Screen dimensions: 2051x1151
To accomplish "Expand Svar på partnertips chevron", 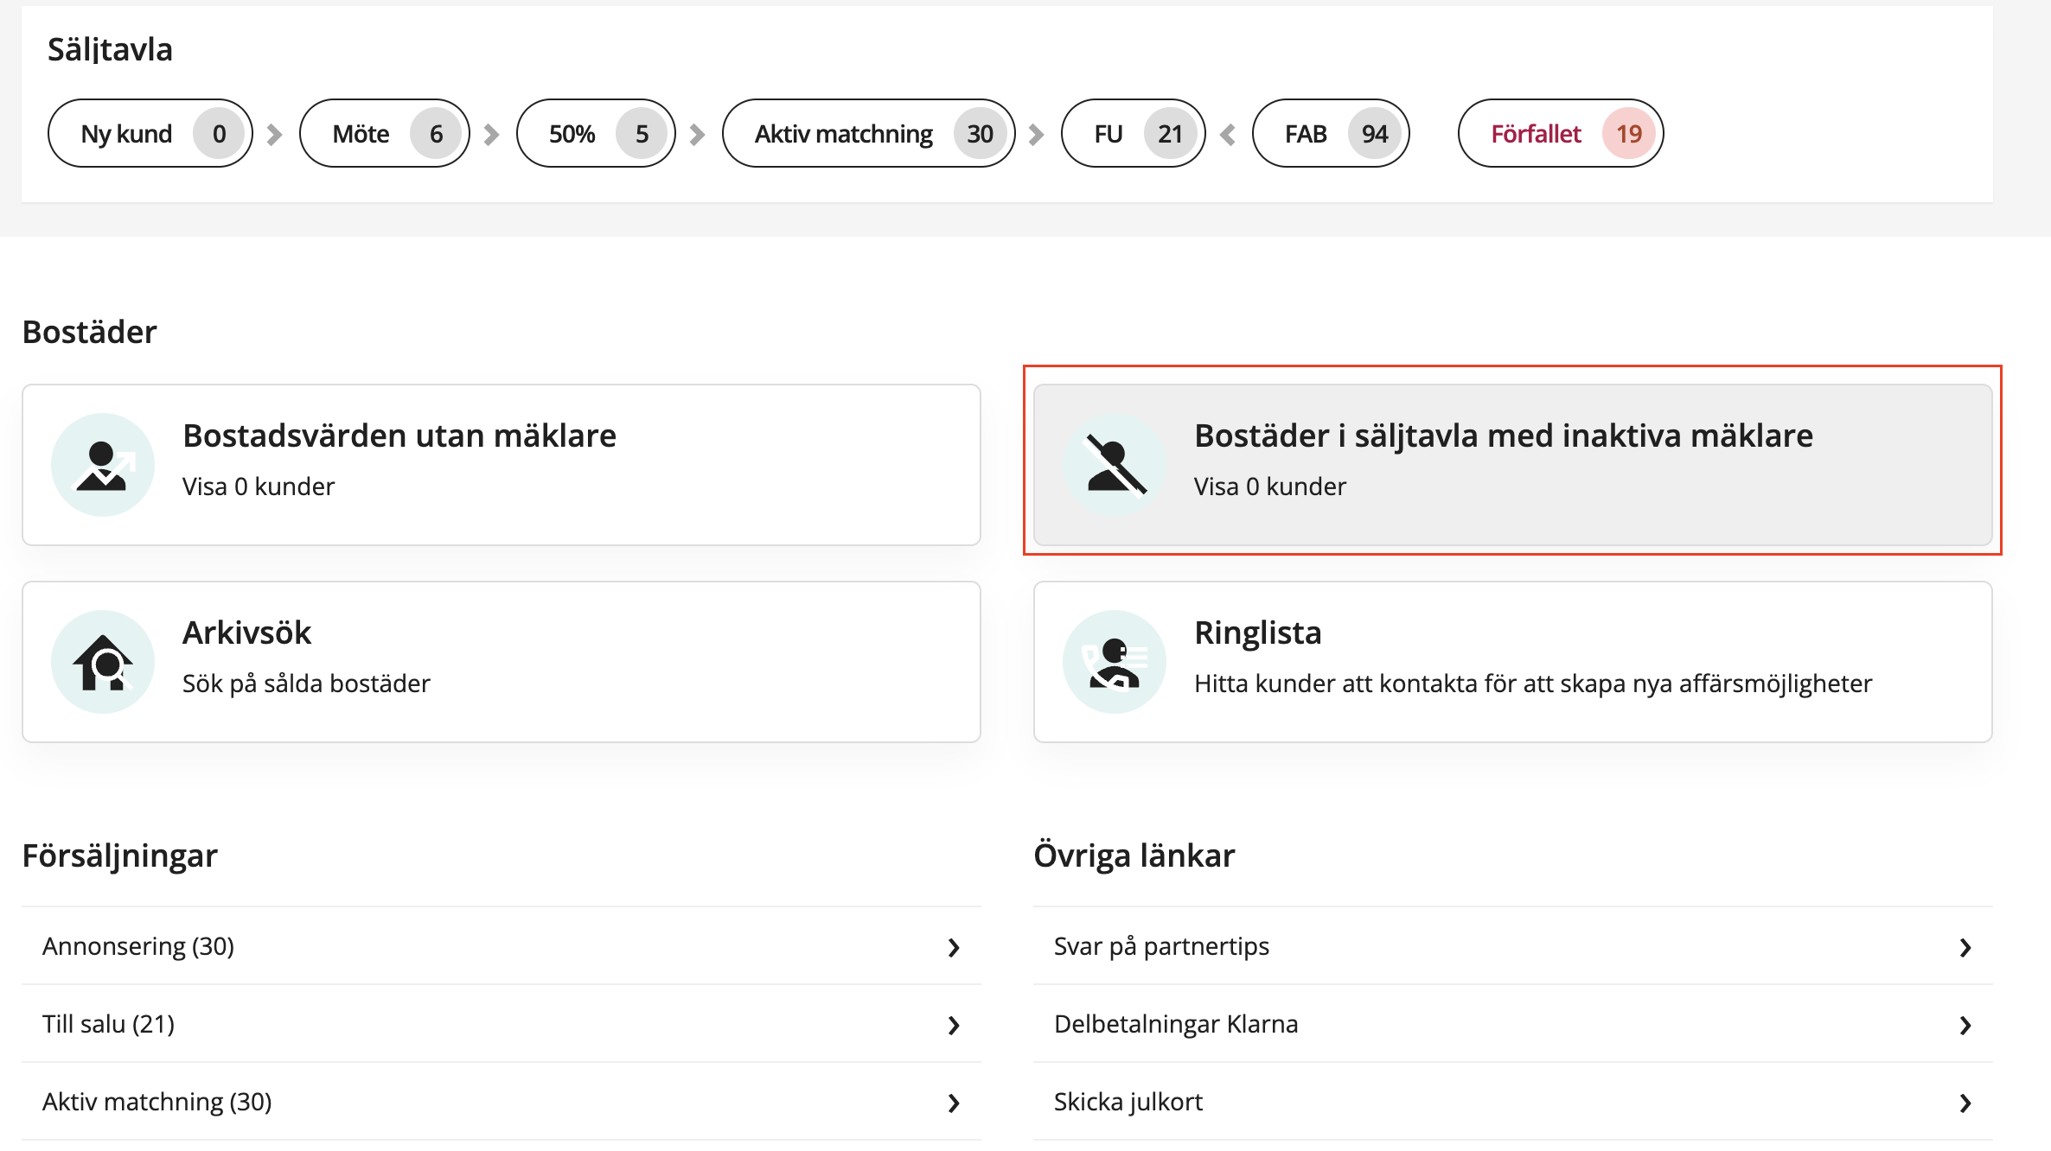I will click(1965, 947).
